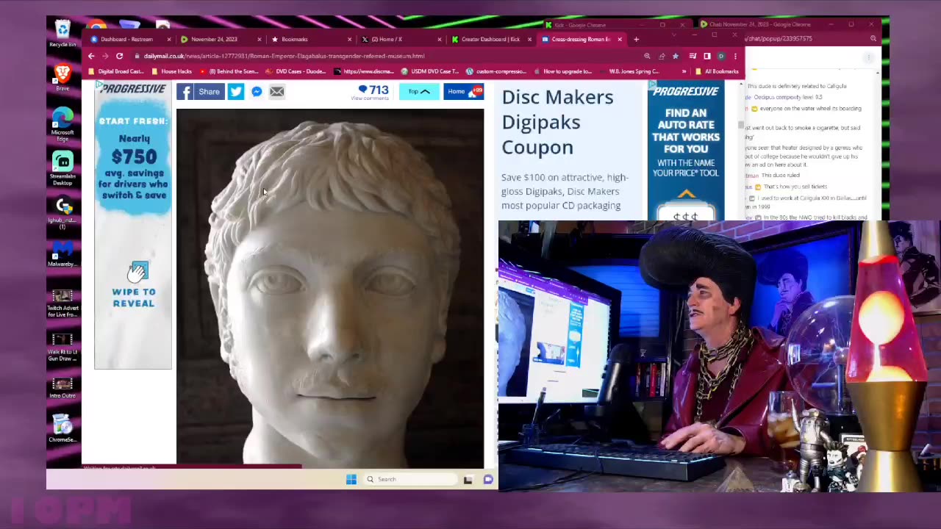Switch to Dashboard - Restream tab
941x529 pixels.
(129, 39)
